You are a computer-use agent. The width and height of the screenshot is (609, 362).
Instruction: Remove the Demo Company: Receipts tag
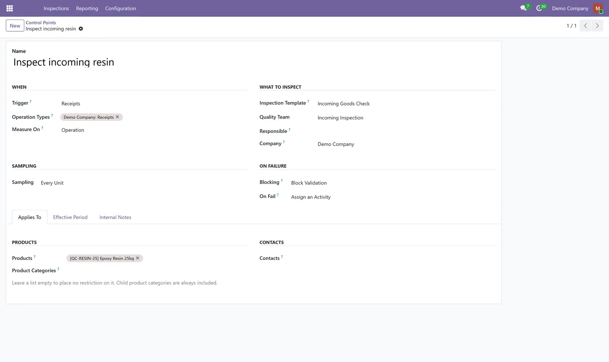tap(117, 117)
